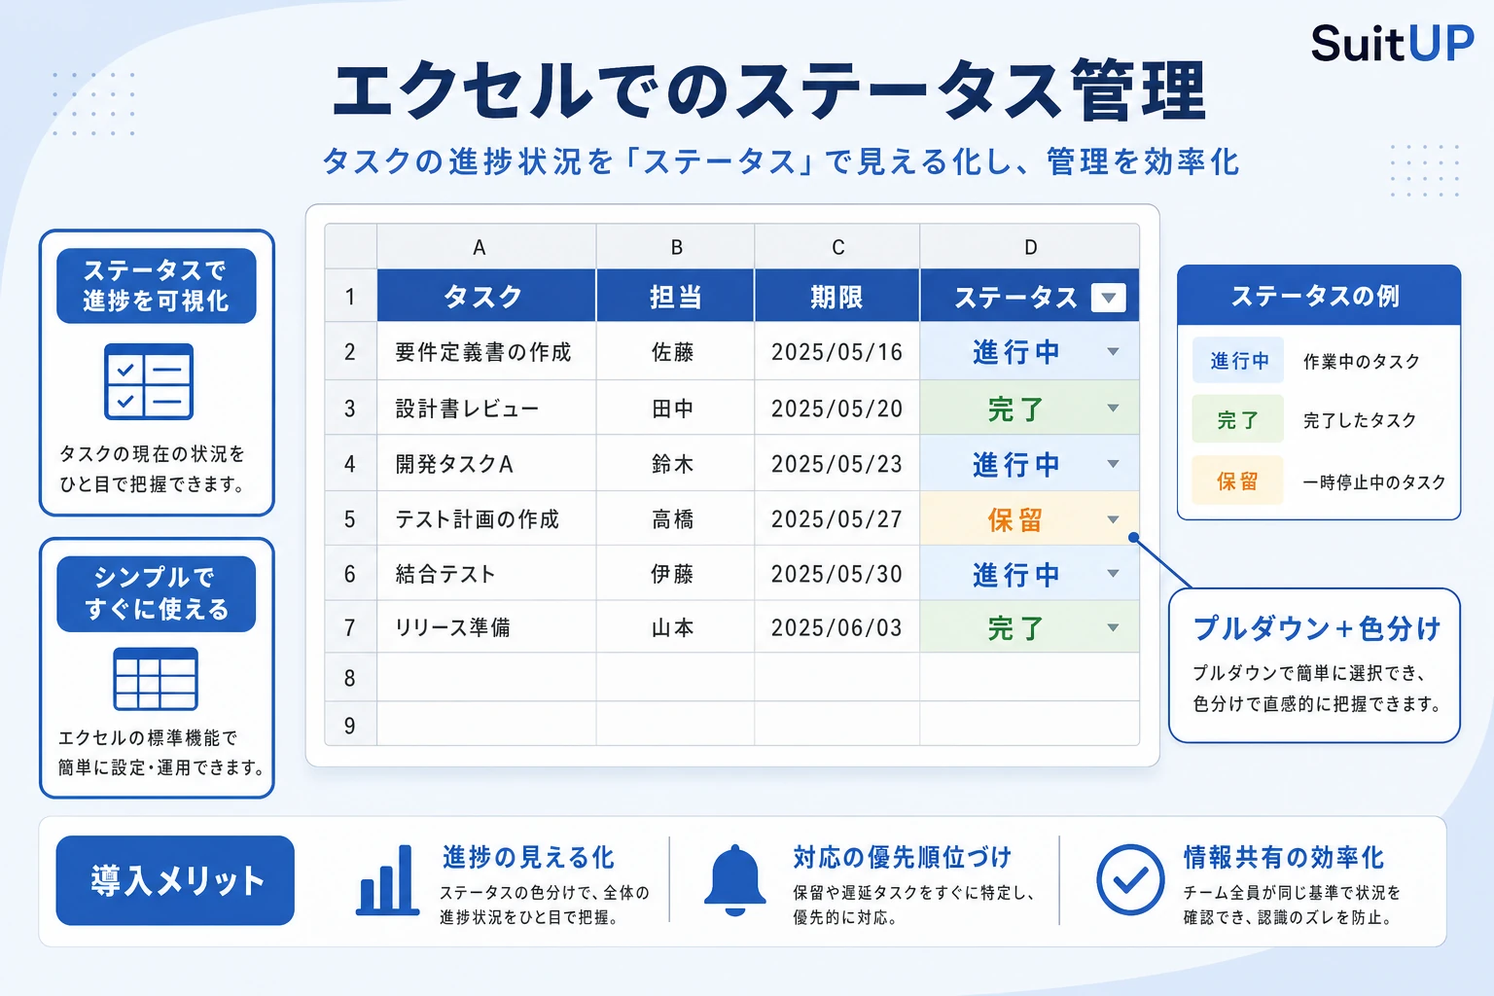Click legend text 一時停止中のタスク
This screenshot has width=1494, height=996.
click(x=1374, y=481)
